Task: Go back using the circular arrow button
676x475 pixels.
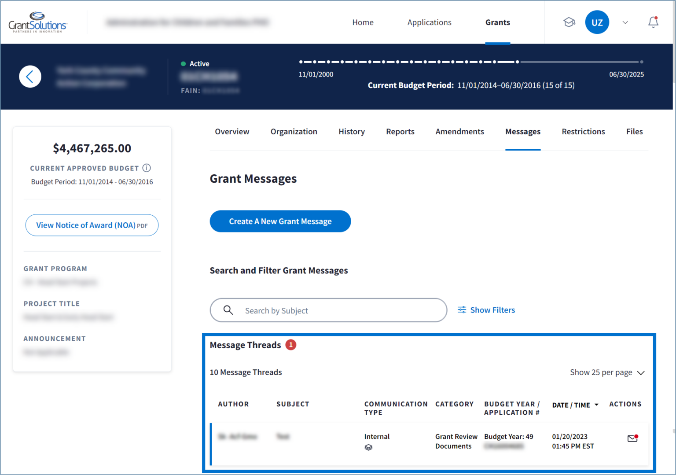Action: 30,77
